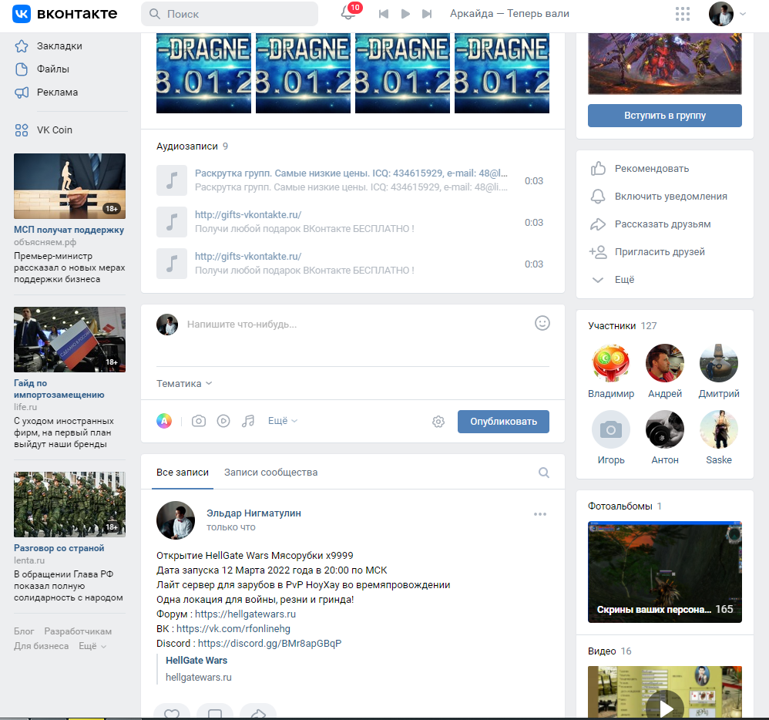Viewport: 769px width, 720px height.
Task: Open Закладки in the sidebar
Action: click(59, 46)
